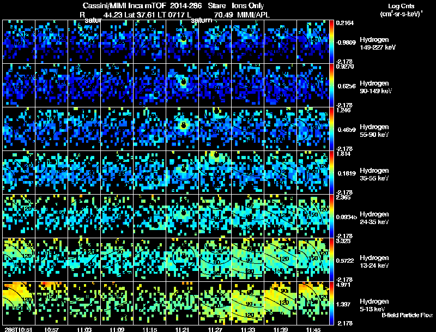Select the 5-13 keV panel at 286T10:51
This screenshot has width=436, height=332.
pos(19,303)
